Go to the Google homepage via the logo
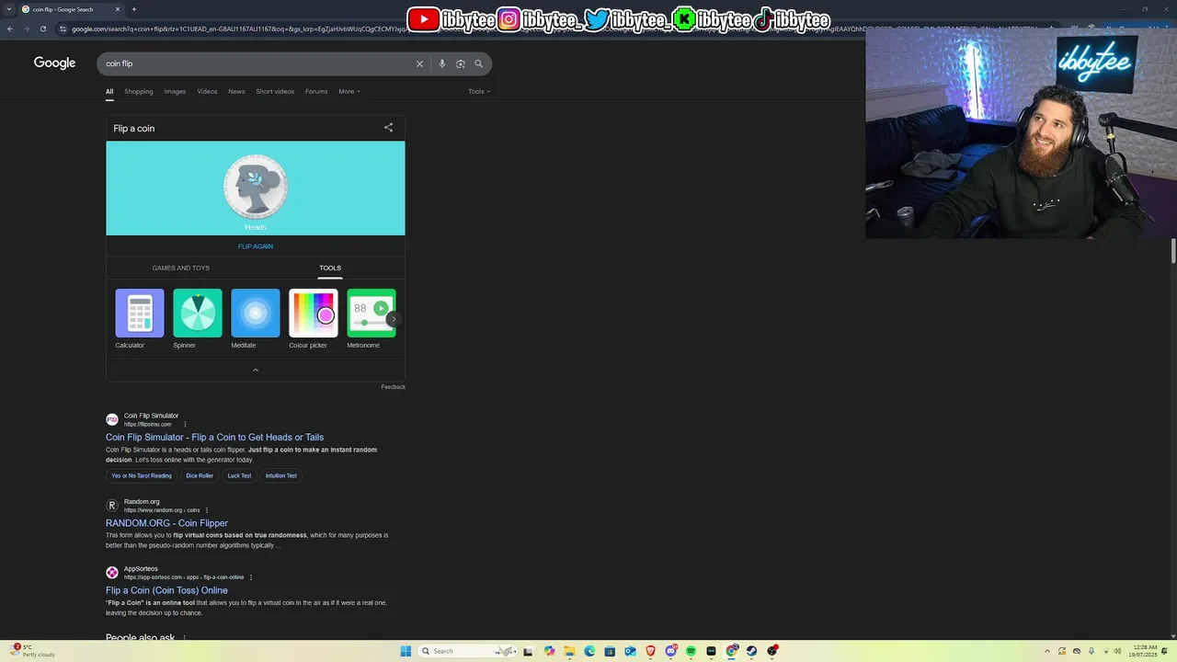 (x=54, y=63)
